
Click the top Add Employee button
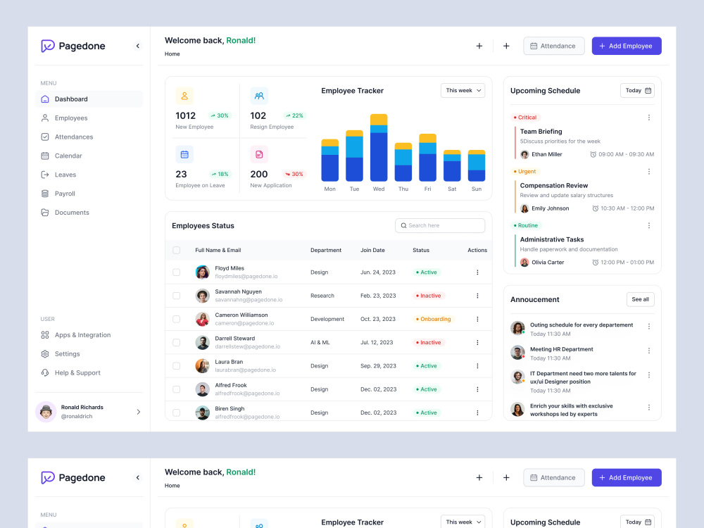[x=627, y=46]
